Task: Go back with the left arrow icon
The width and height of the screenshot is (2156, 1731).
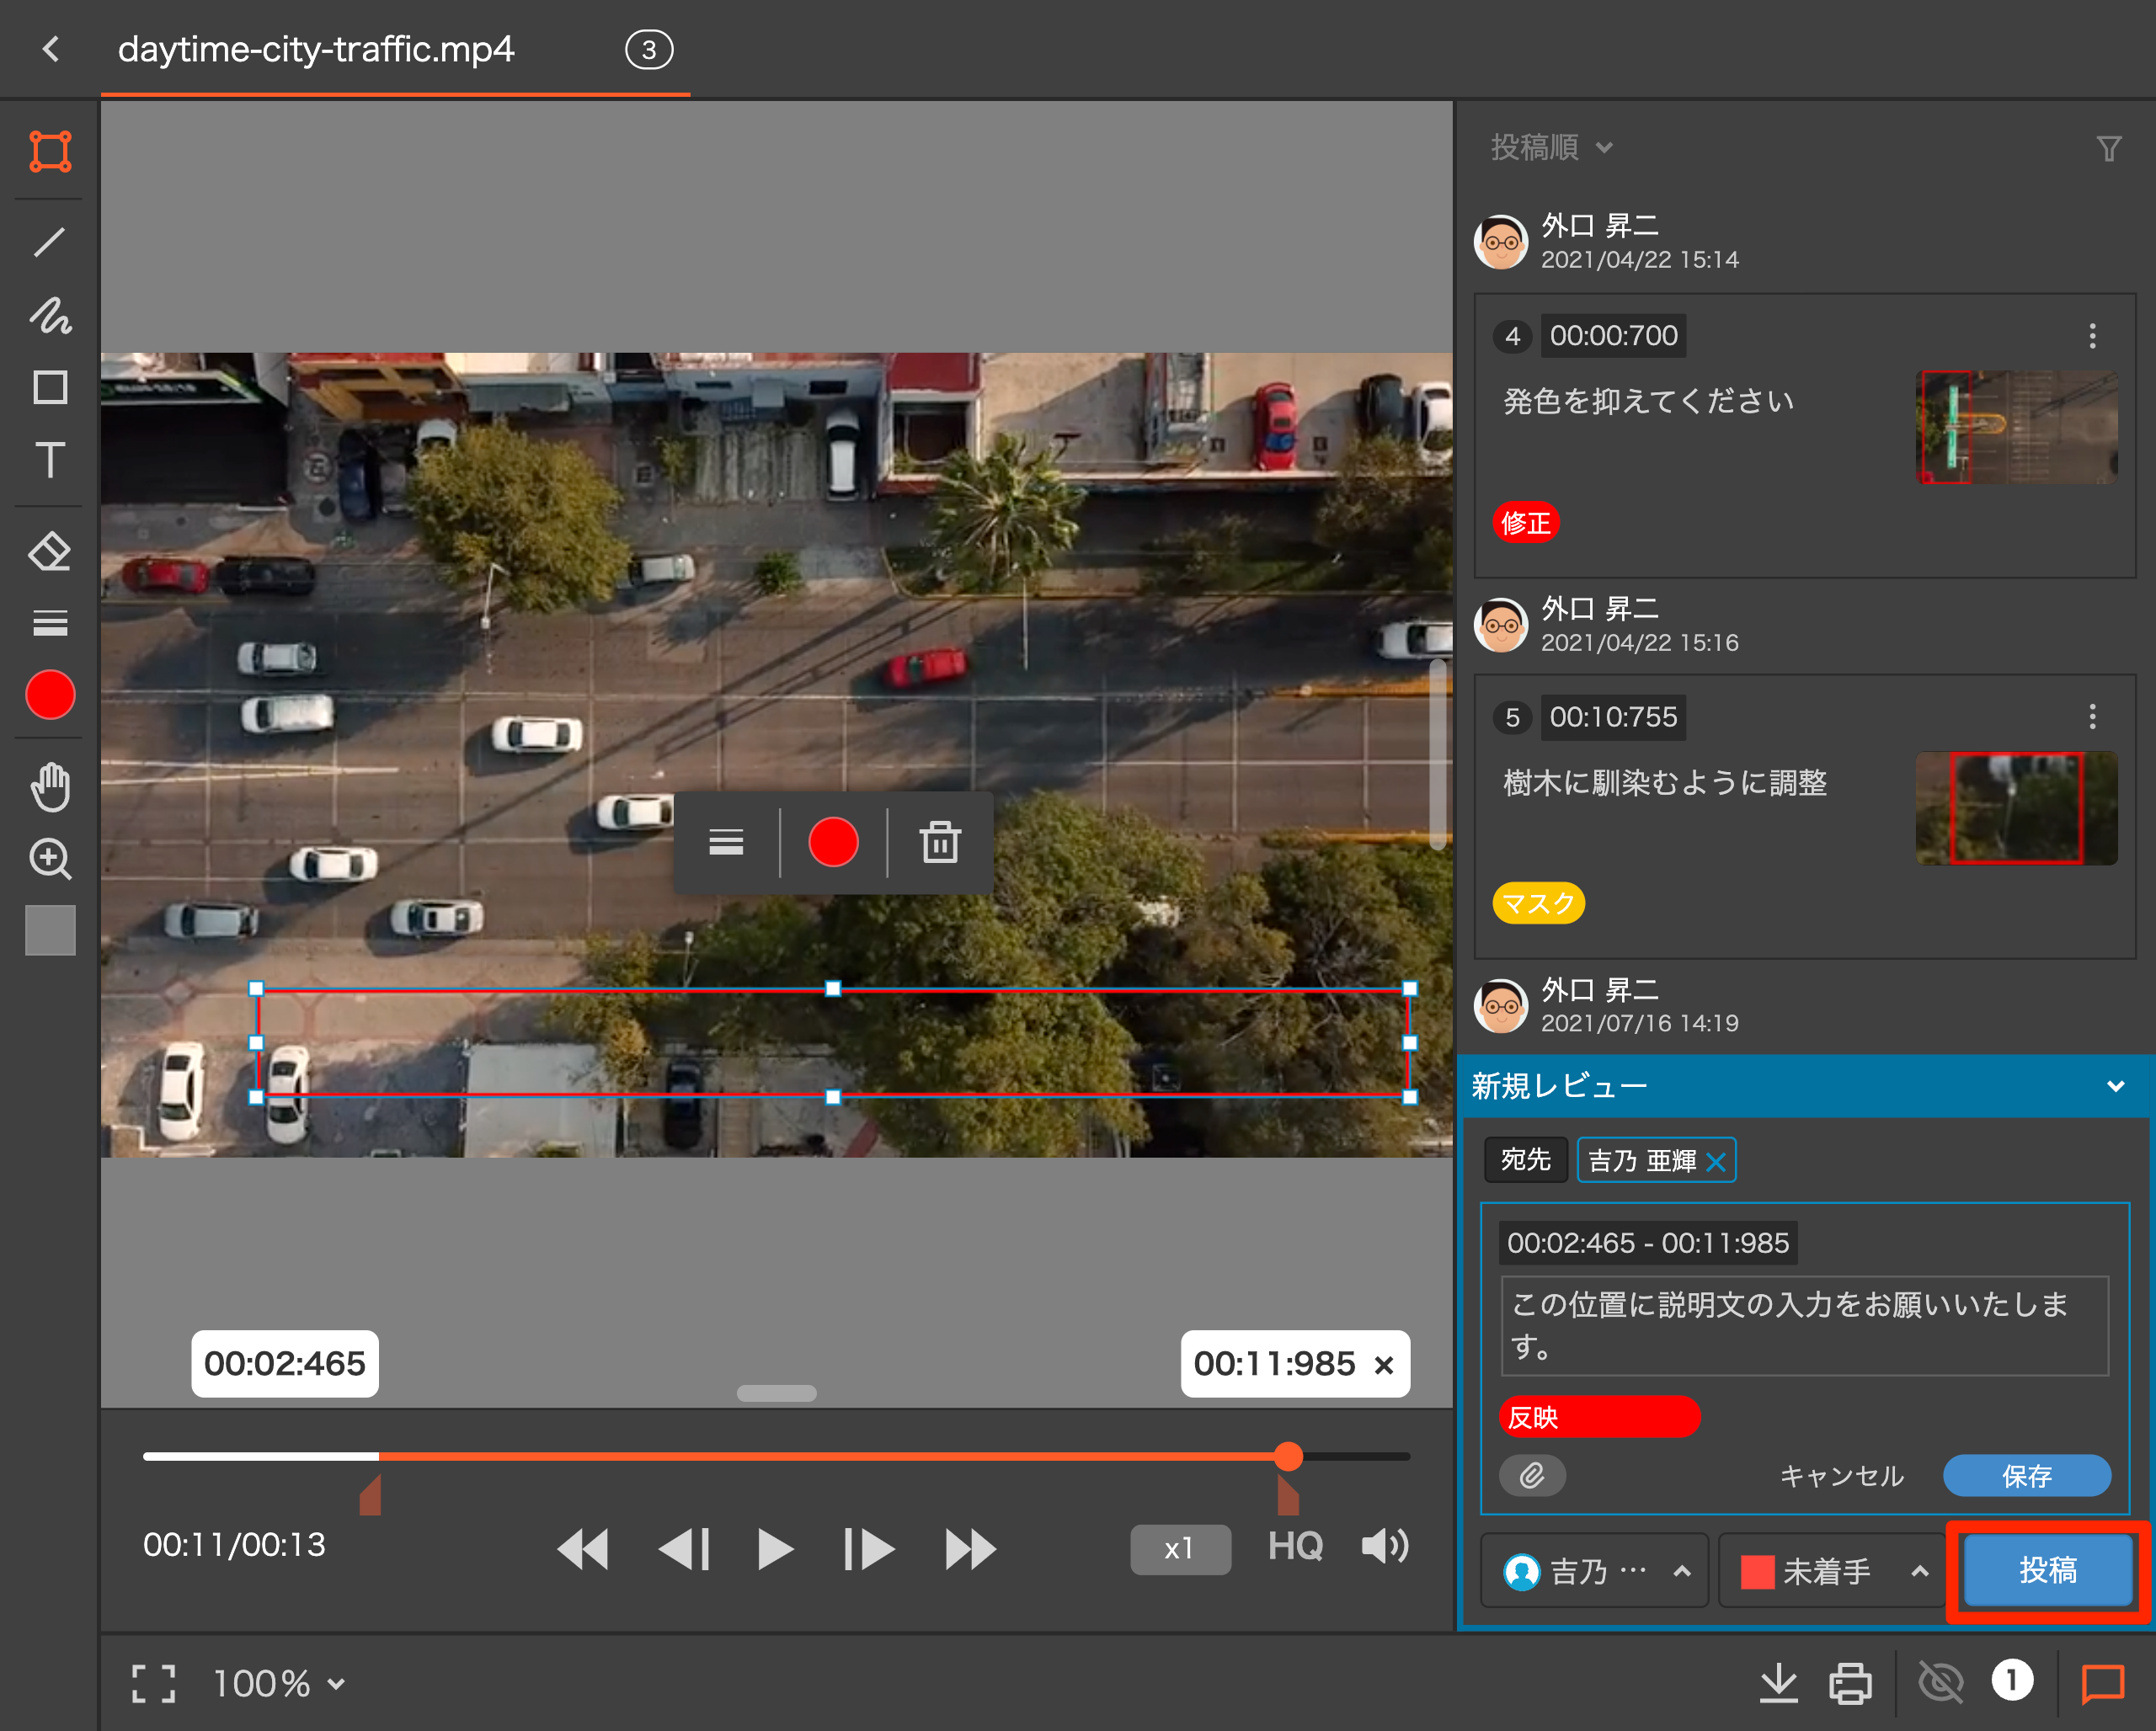Action: (52, 48)
